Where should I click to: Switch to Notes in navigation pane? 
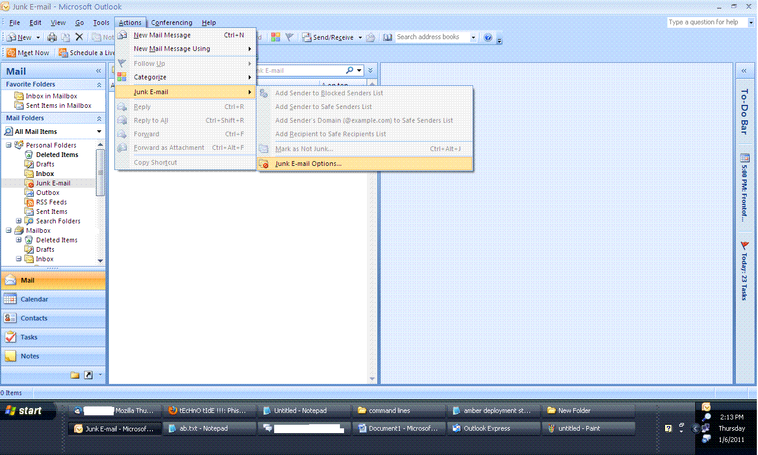53,356
